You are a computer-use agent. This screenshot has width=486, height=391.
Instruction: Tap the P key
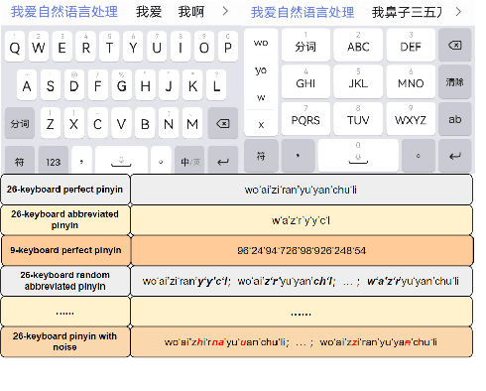228,47
